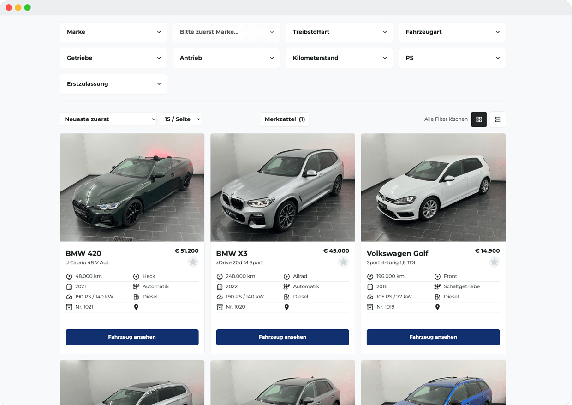Click drive icon beside Front
Screen dimensions: 572x405
(x=437, y=276)
